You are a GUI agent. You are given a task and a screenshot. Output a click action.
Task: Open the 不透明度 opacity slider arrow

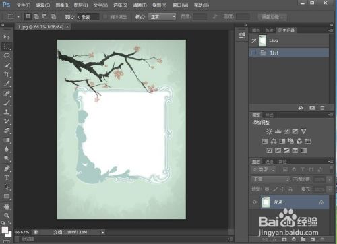click(x=330, y=179)
